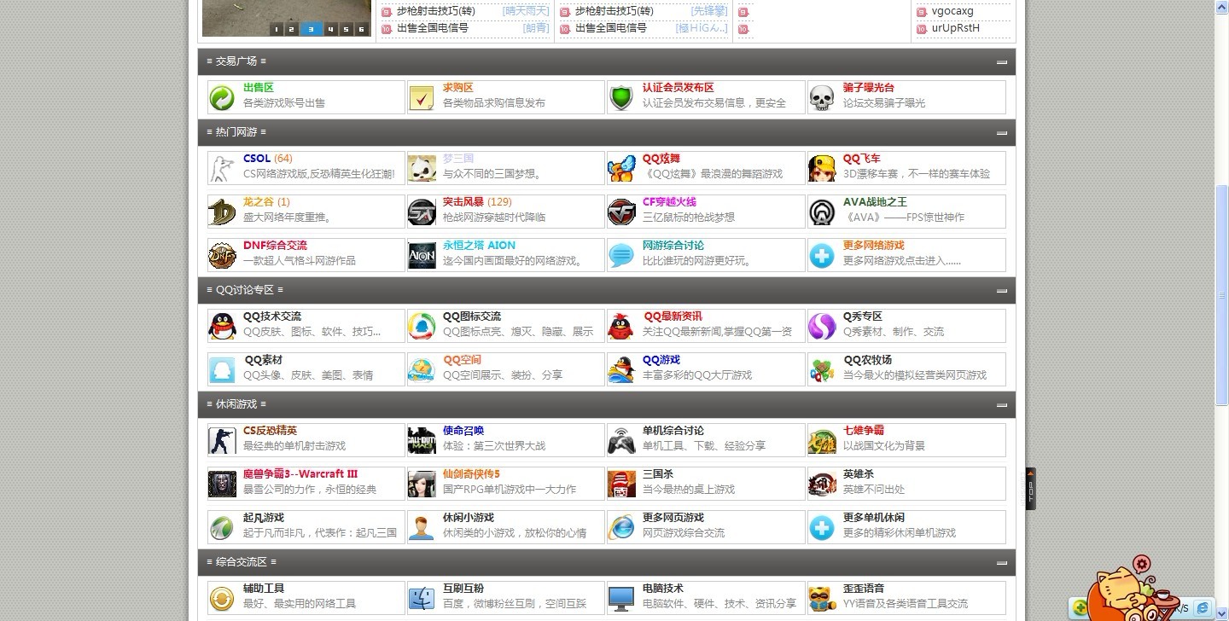Click the CS反恐精英 soldier icon
Screen dimensions: 1229x621
click(x=222, y=440)
